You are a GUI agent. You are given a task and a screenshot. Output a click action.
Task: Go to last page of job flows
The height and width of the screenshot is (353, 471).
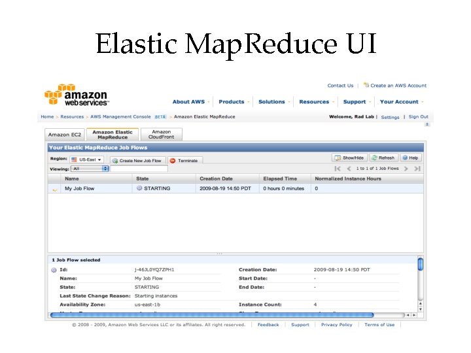pyautogui.click(x=417, y=169)
